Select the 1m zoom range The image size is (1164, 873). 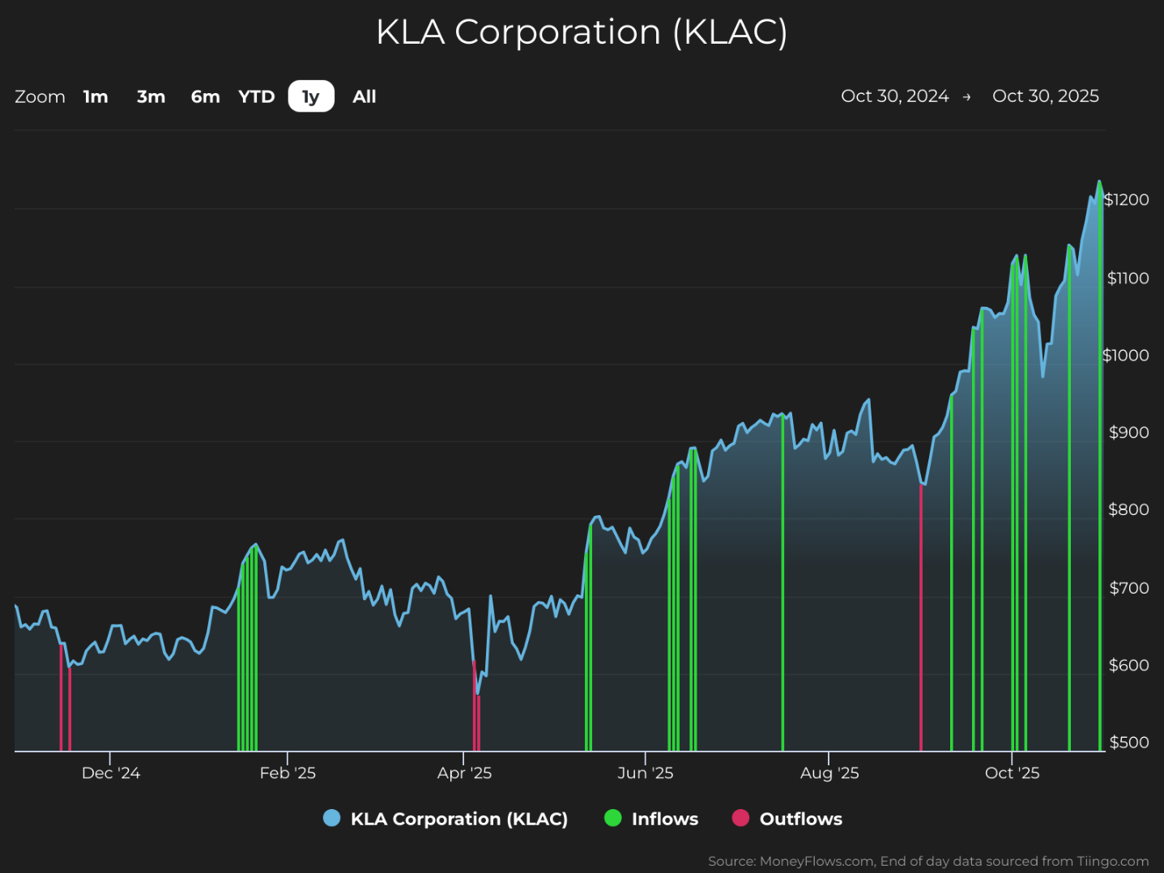[x=96, y=96]
